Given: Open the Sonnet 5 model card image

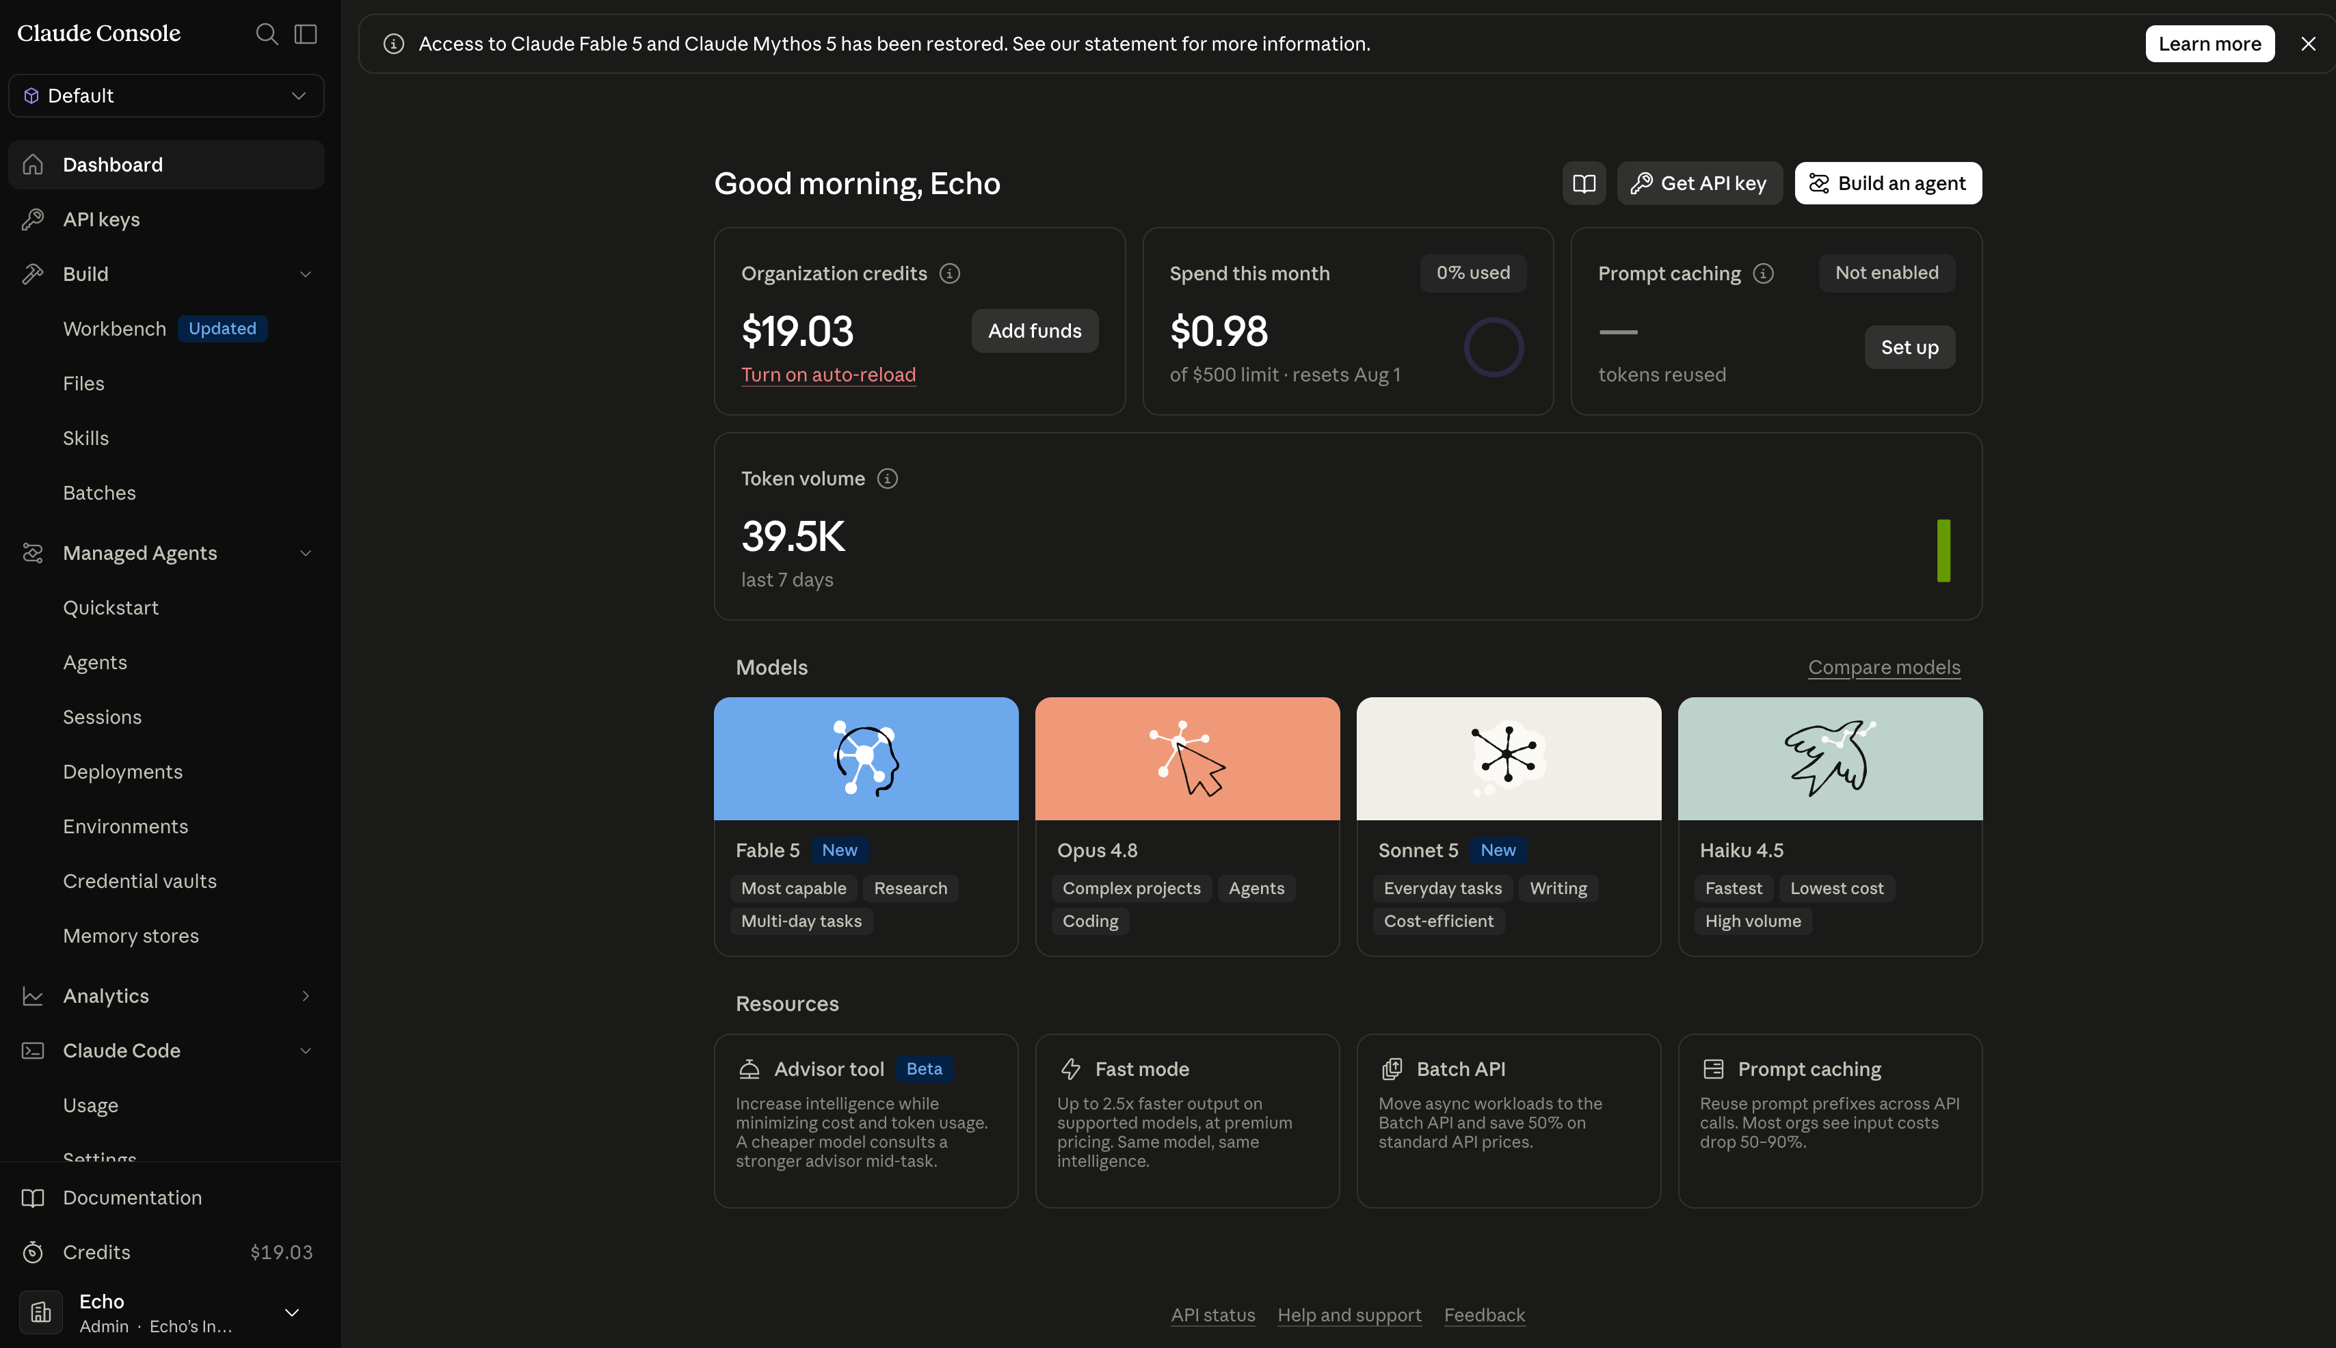Looking at the screenshot, I should (1509, 758).
